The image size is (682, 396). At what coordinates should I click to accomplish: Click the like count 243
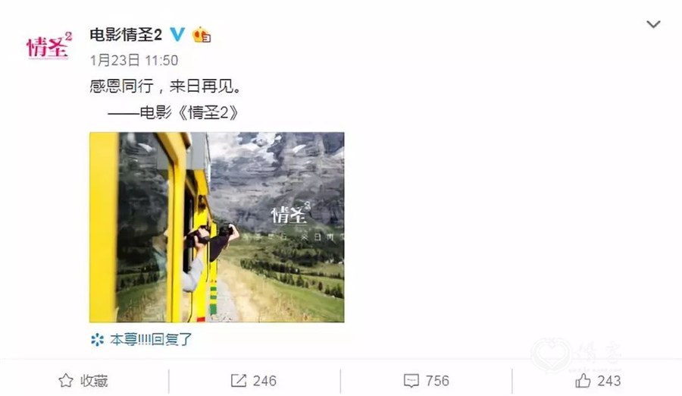pos(609,381)
